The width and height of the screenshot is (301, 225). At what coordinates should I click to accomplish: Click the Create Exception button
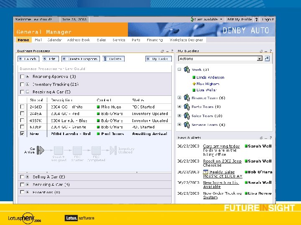click(x=81, y=59)
